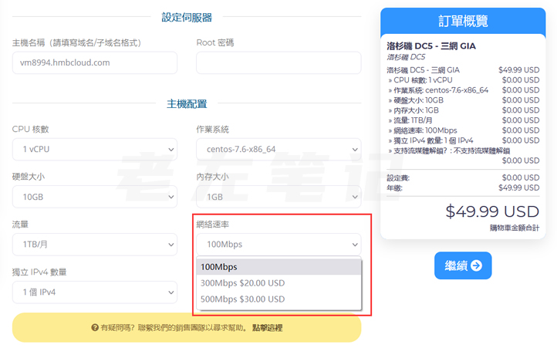
Task: Click the 支持流媒體解鎖 summary line
Action: [x=463, y=156]
